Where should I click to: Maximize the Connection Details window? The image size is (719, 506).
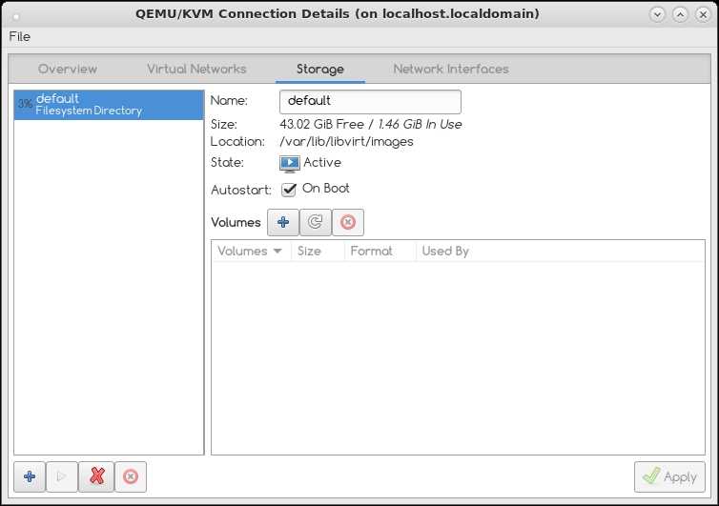[680, 14]
